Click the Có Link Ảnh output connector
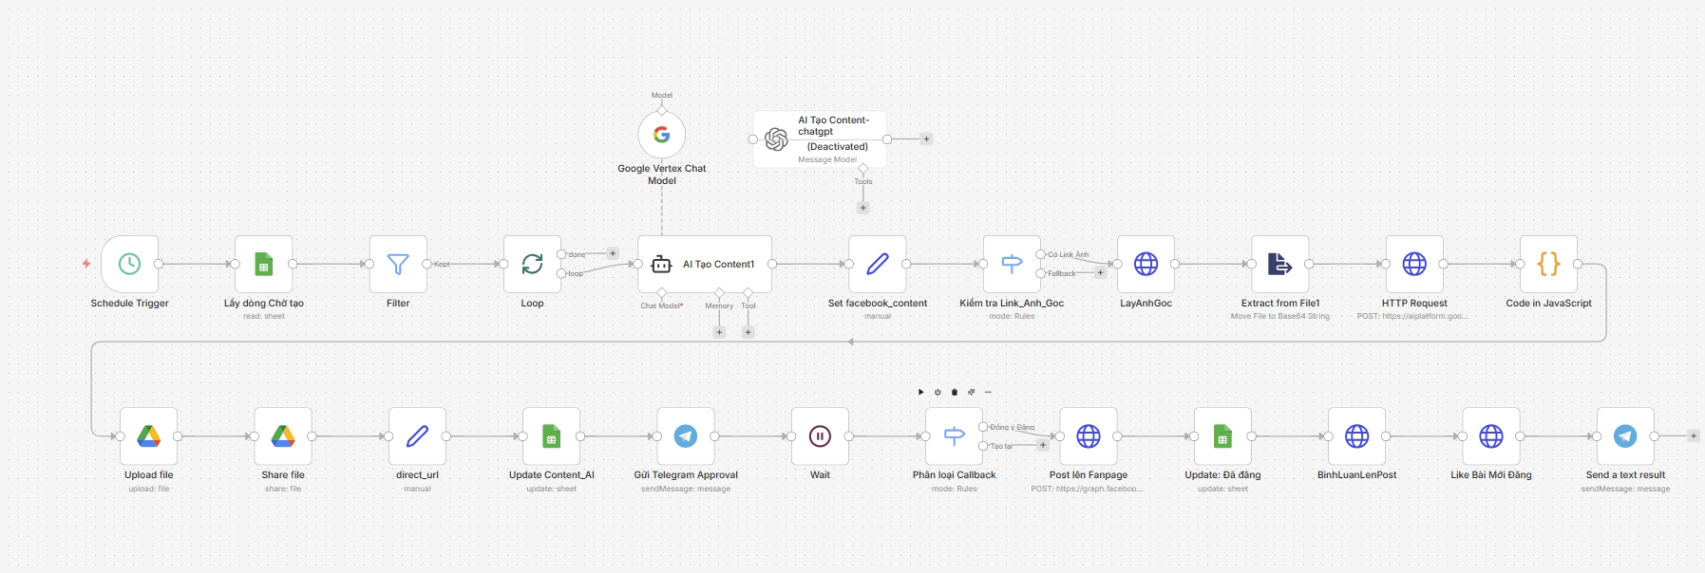The height and width of the screenshot is (573, 1705). pyautogui.click(x=1041, y=254)
